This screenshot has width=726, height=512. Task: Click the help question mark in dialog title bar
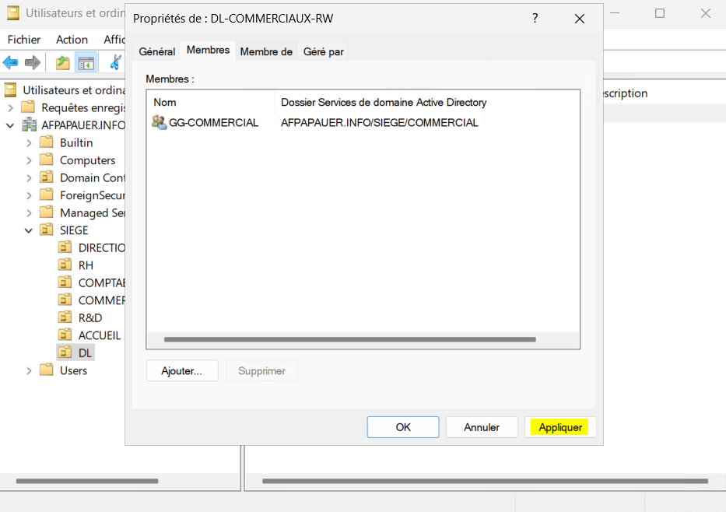coord(535,19)
